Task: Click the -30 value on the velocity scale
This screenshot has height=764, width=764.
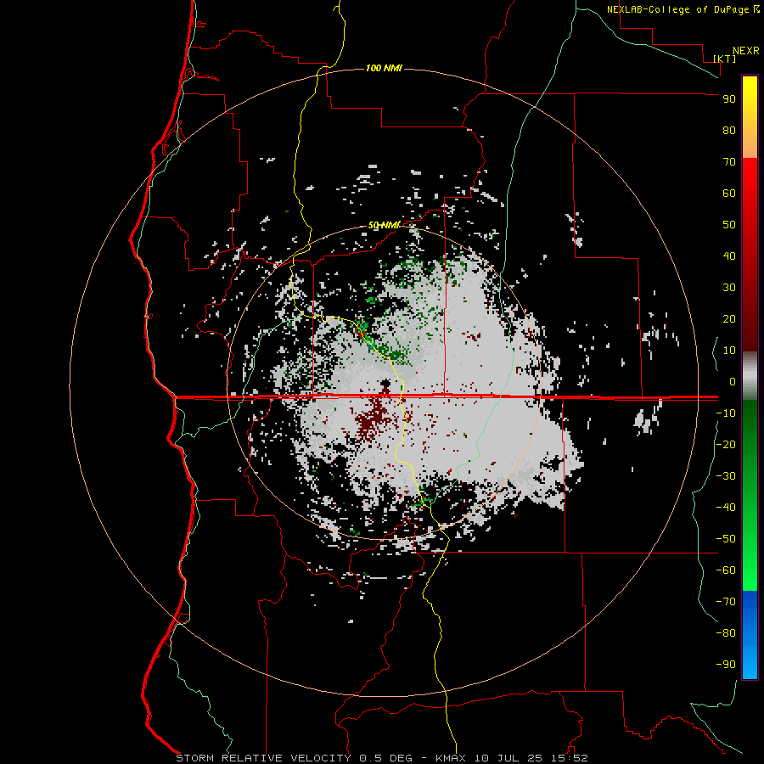Action: click(726, 476)
